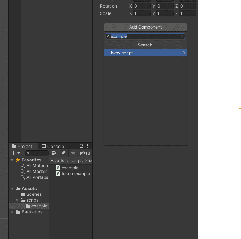Click the Add Component button
Viewport: 241px width, 239px height.
[145, 27]
